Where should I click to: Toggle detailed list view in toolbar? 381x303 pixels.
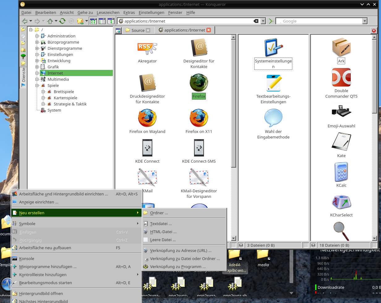tap(102, 21)
